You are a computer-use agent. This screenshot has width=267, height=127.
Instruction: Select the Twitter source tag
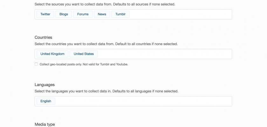(x=45, y=14)
